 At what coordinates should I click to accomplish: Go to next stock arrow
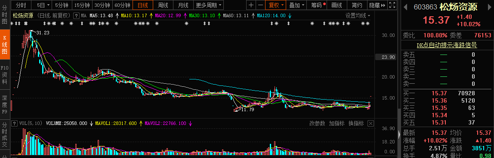(490, 6)
